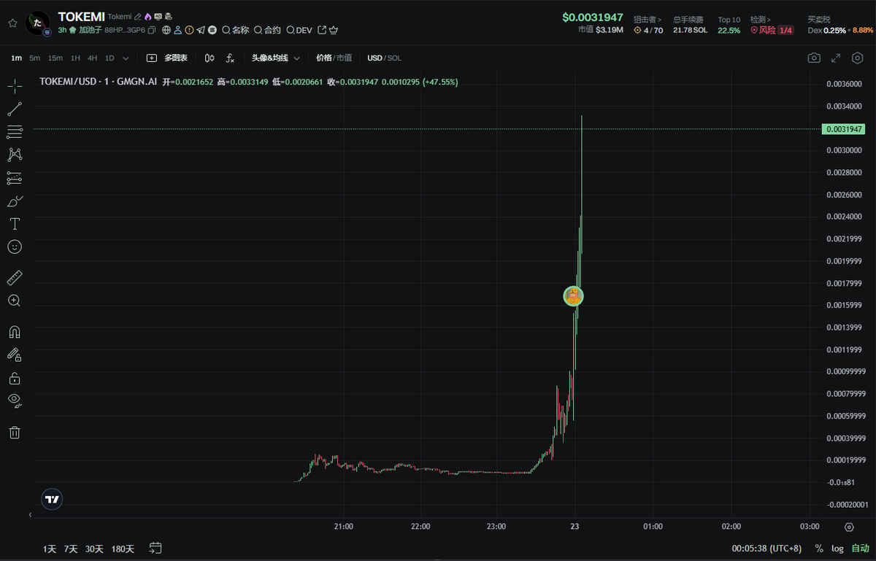876x561 pixels.
Task: Select the crosshair cursor tool
Action: [15, 86]
